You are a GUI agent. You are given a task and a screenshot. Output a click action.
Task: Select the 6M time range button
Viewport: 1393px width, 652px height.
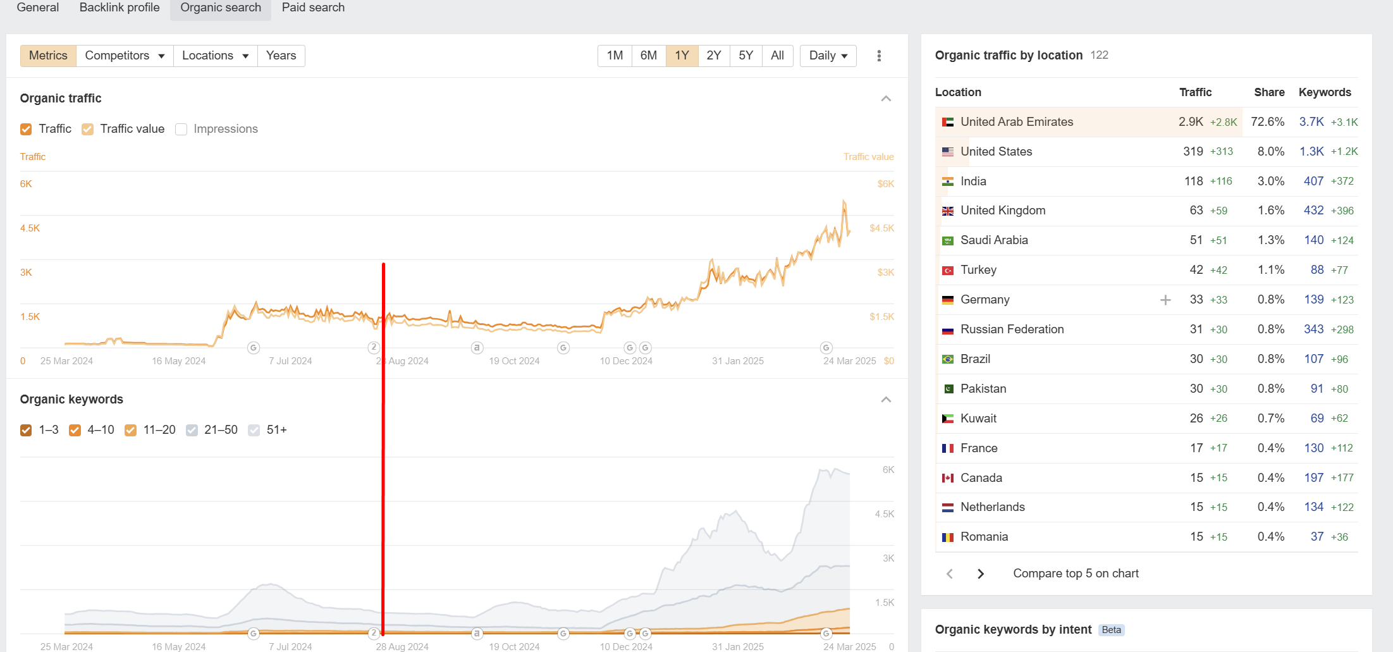pyautogui.click(x=648, y=56)
